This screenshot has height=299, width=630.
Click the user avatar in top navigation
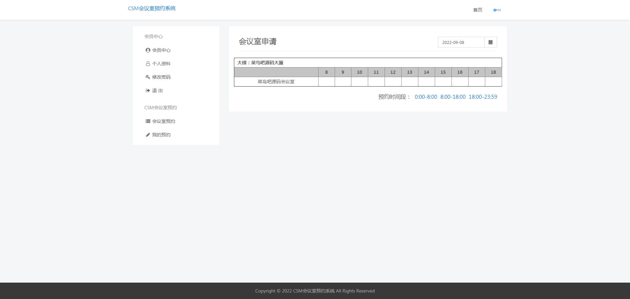coord(497,10)
